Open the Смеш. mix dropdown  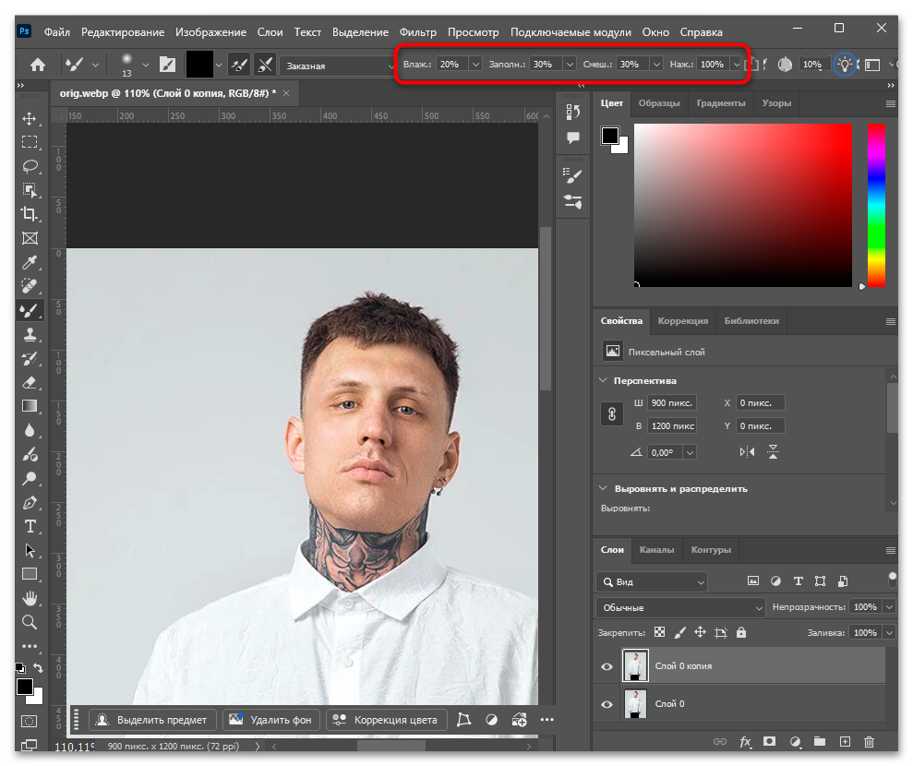click(656, 64)
